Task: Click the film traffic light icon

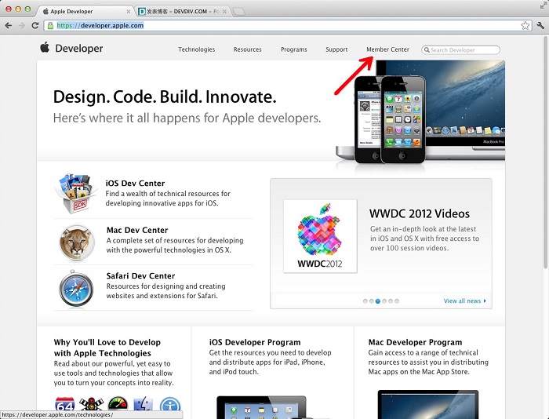Action: click(92, 404)
